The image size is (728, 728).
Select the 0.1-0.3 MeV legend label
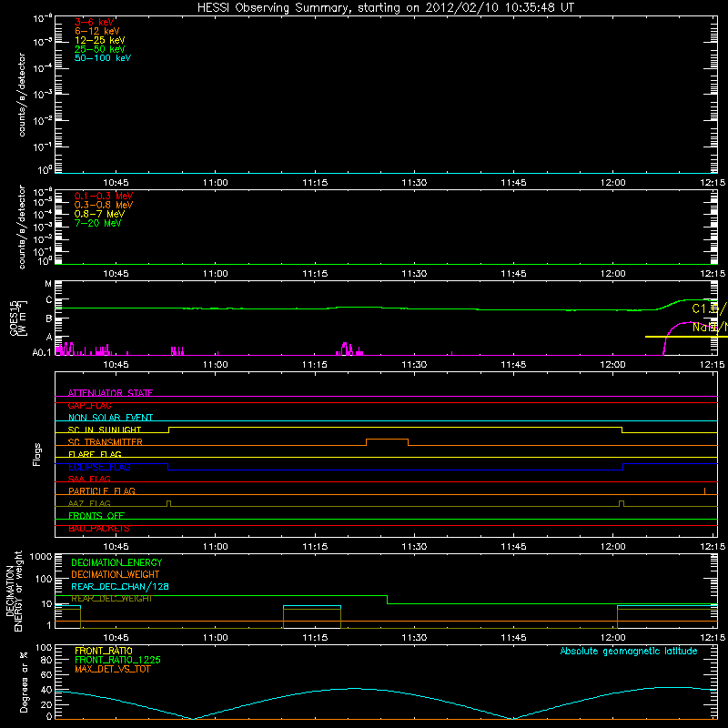(x=104, y=196)
